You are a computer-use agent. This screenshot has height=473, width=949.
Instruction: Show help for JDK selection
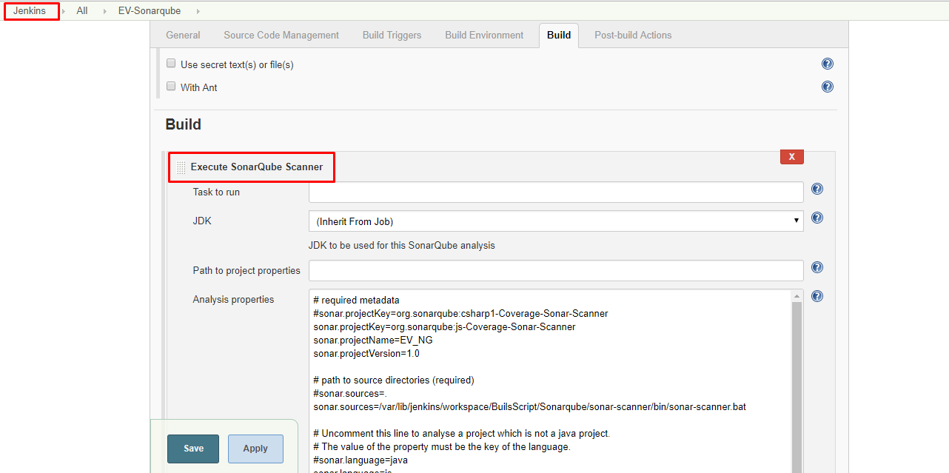coord(817,218)
